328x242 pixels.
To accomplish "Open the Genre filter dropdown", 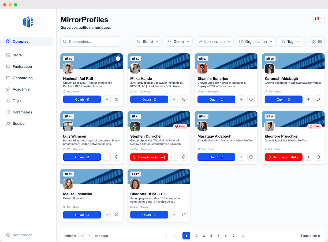I will tap(178, 42).
